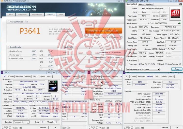This screenshot has width=183, height=129.
Task: Open the Advanced tab in 3DMark 11
Action: (x=22, y=14)
